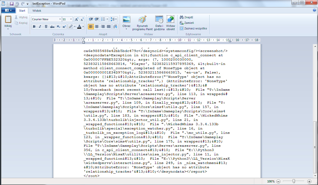Open WordPad help question mark icon

(314, 10)
